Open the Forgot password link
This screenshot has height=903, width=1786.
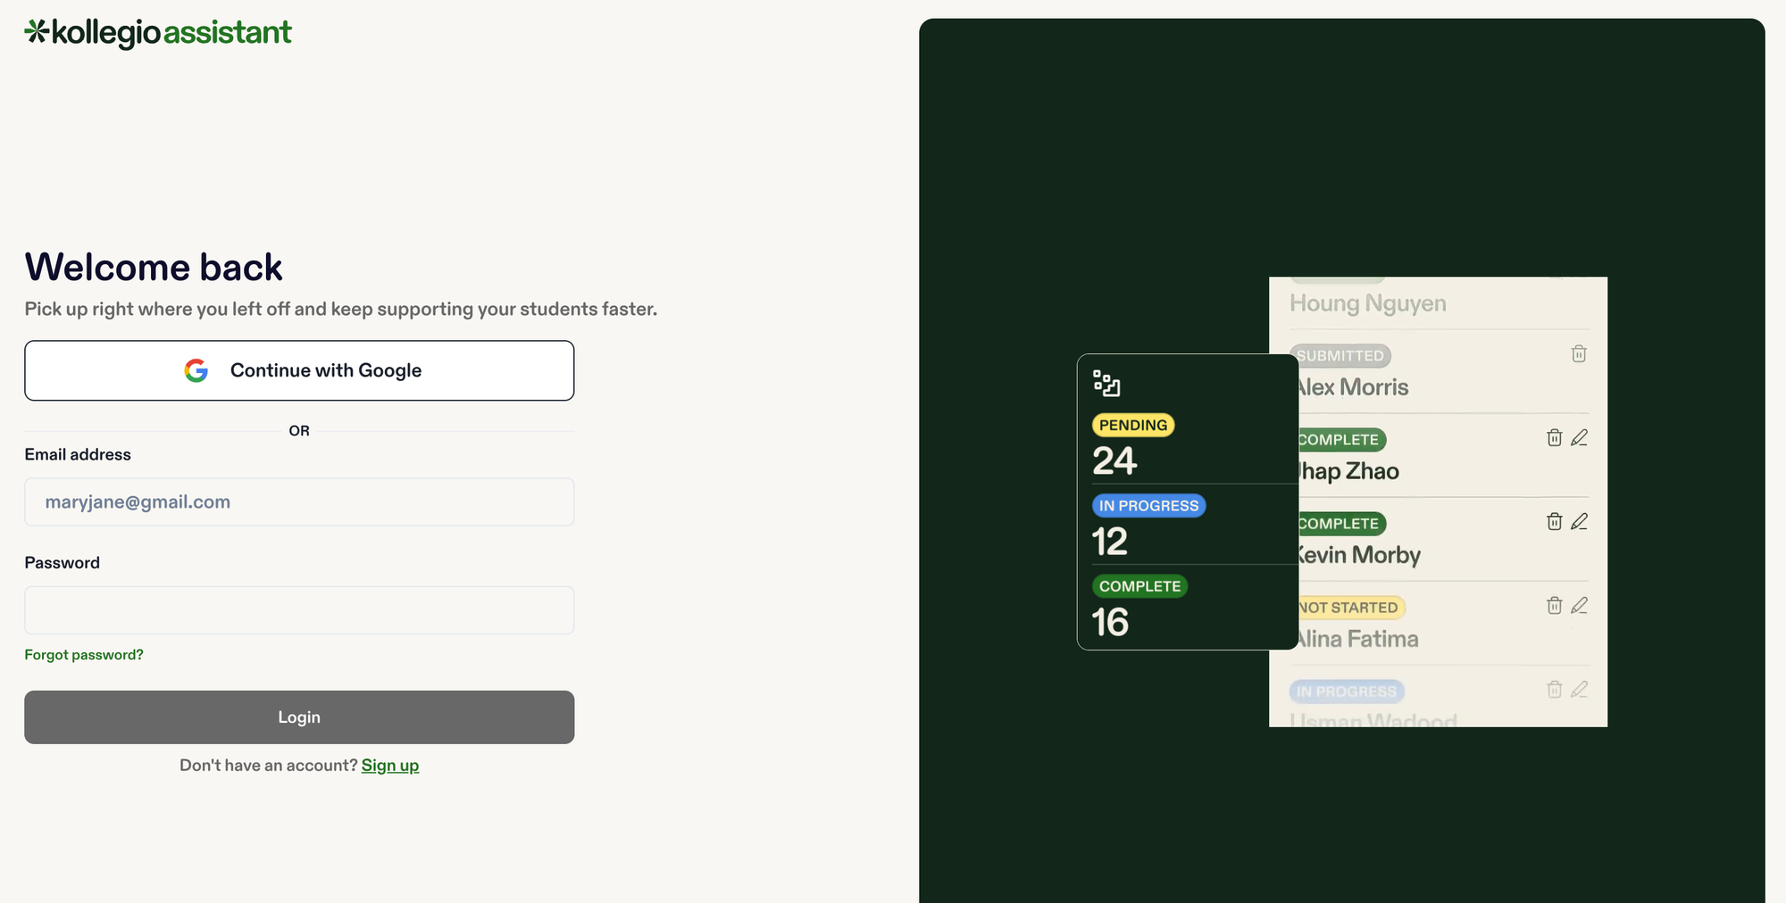click(x=83, y=654)
